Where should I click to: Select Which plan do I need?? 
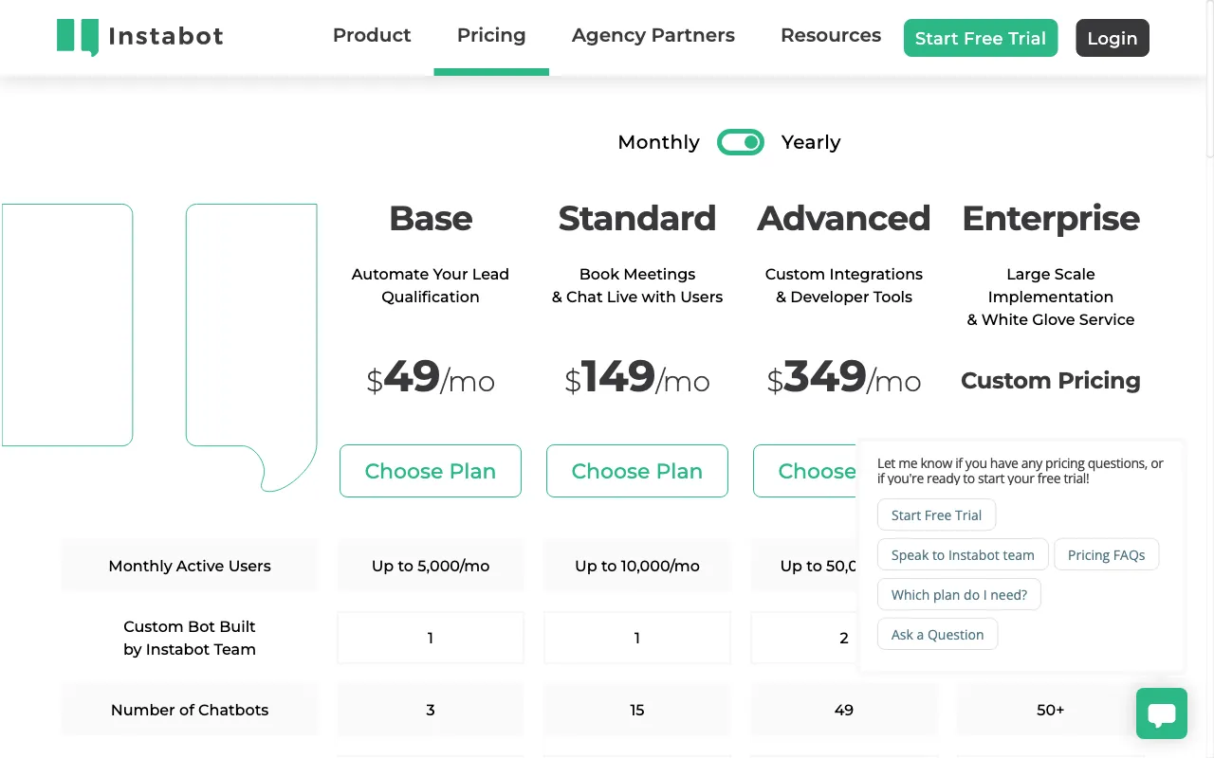click(959, 595)
